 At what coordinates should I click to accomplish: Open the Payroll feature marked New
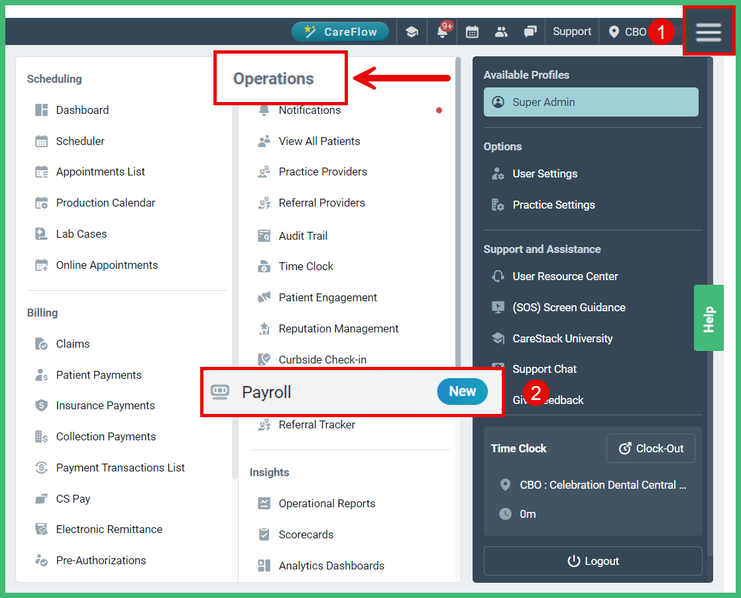pyautogui.click(x=266, y=391)
